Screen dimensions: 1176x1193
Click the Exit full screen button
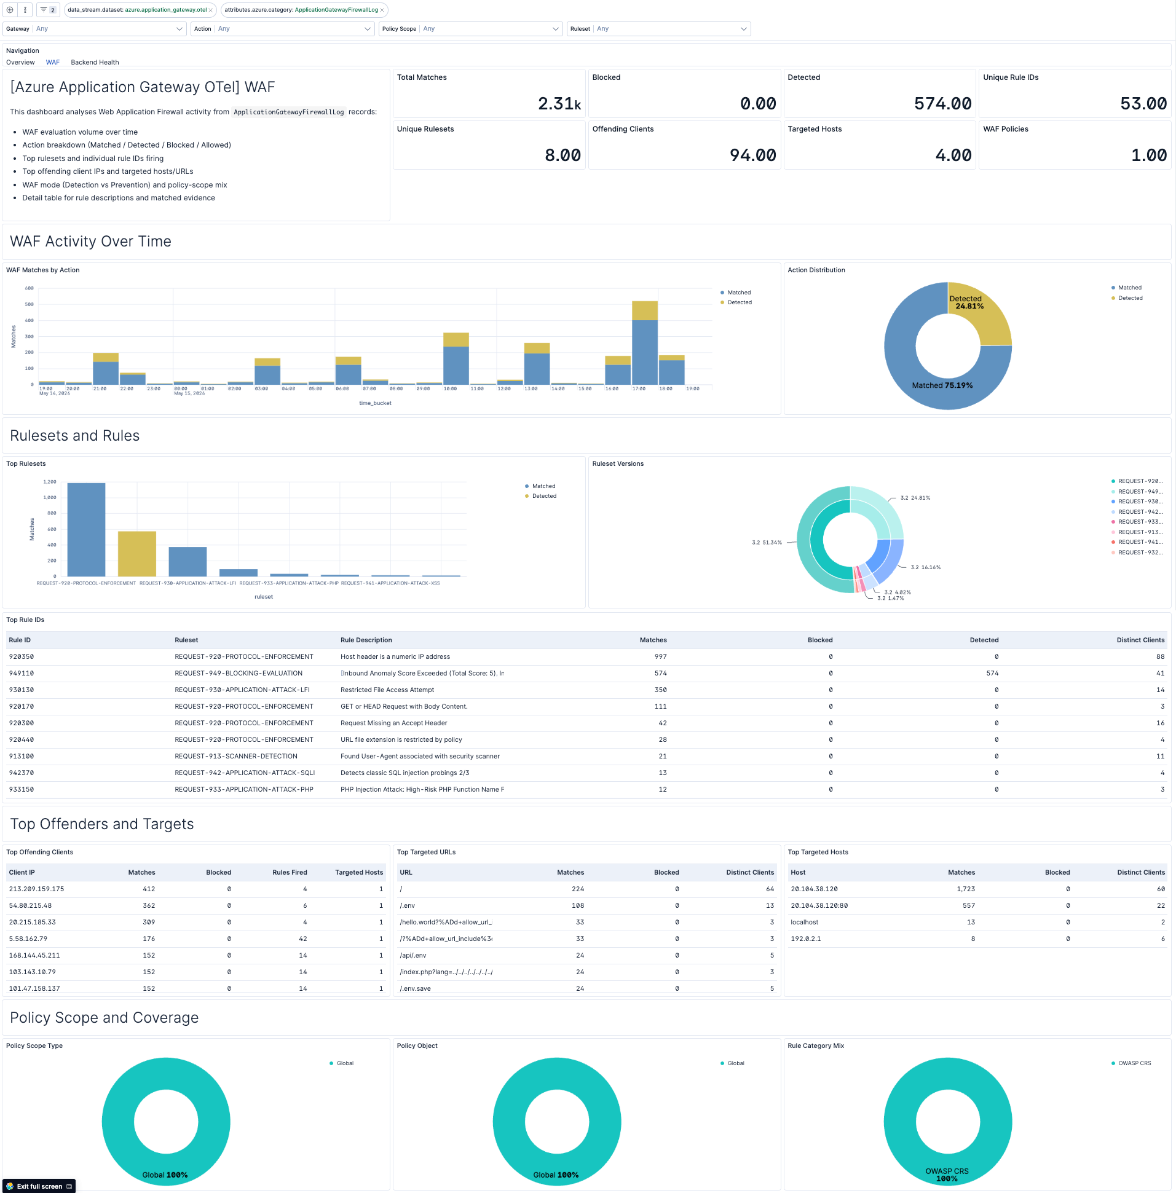[x=39, y=1186]
